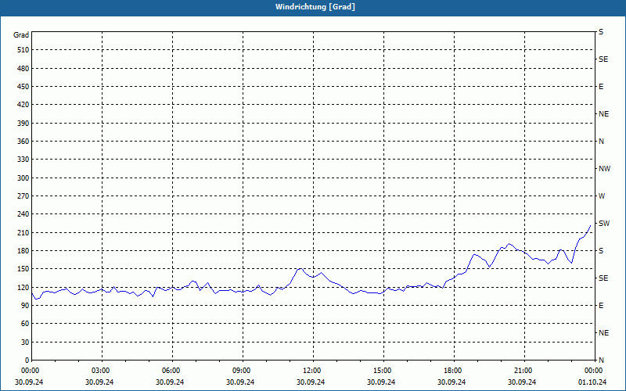Image resolution: width=626 pixels, height=391 pixels.
Task: Click the 420 y-axis tick label
Action: (x=23, y=105)
